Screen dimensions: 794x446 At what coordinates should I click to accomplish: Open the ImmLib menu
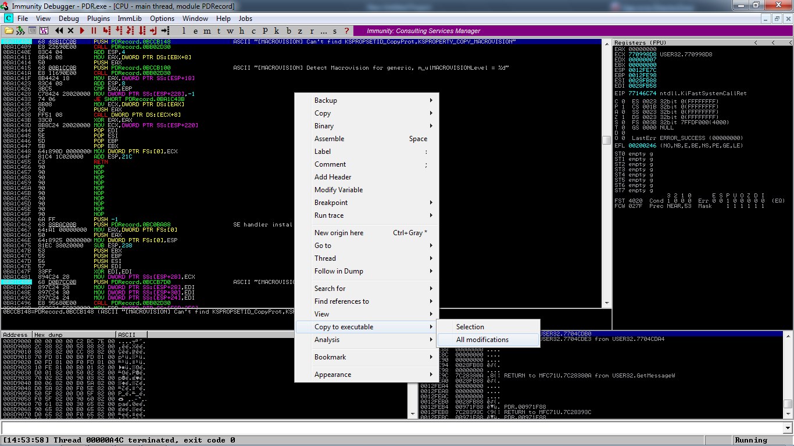[130, 19]
